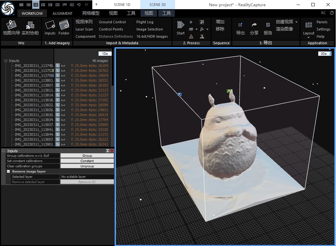
Task: Click the Start process icon
Action: click(180, 25)
